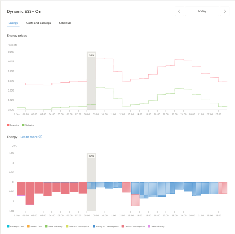Toggle the Buy price legend series
235x234 pixels.
click(x=13, y=125)
